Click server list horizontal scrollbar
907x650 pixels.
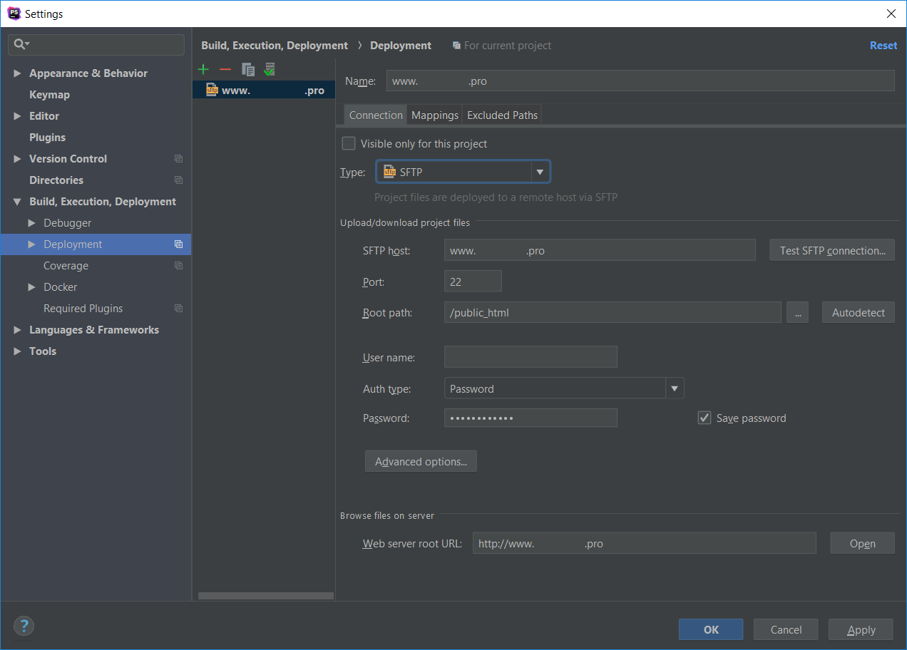pos(266,596)
